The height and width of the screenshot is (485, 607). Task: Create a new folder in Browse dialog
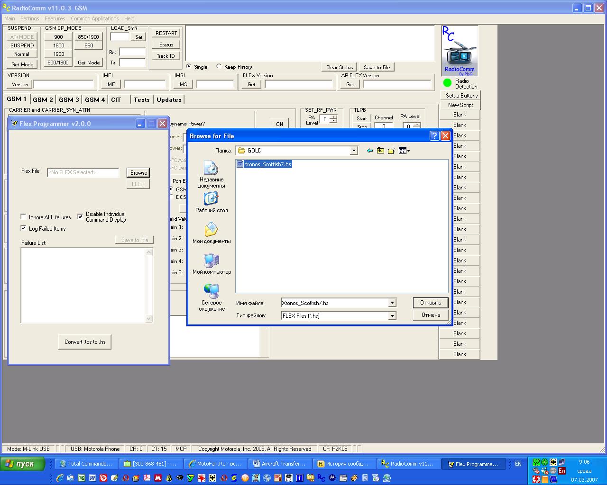pyautogui.click(x=391, y=151)
